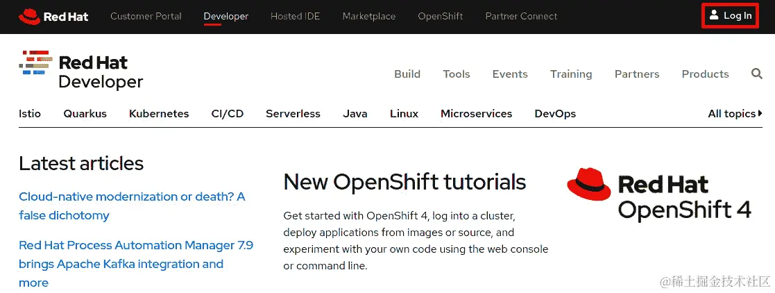
Task: Select the DevOps topic
Action: pyautogui.click(x=555, y=114)
